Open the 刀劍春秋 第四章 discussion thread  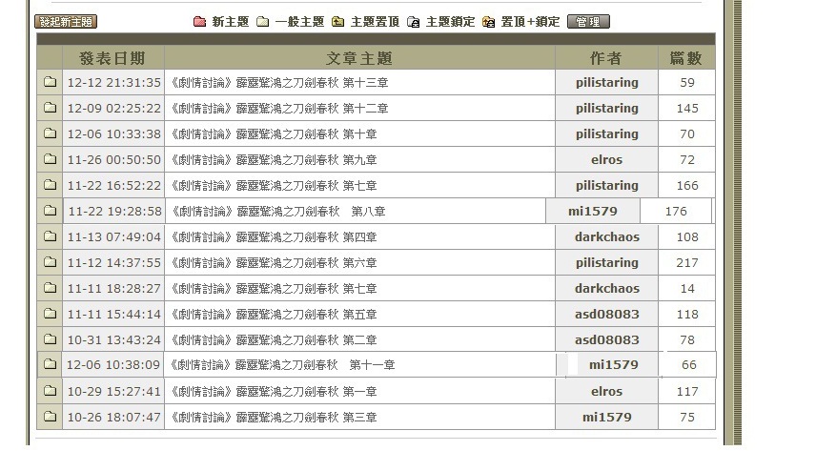(274, 237)
